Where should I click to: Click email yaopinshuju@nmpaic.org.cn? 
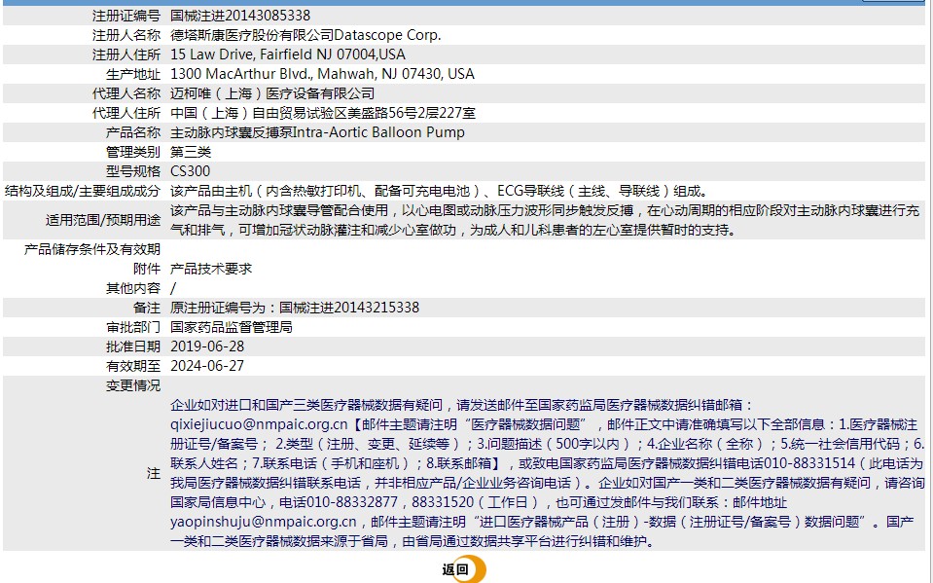click(263, 522)
